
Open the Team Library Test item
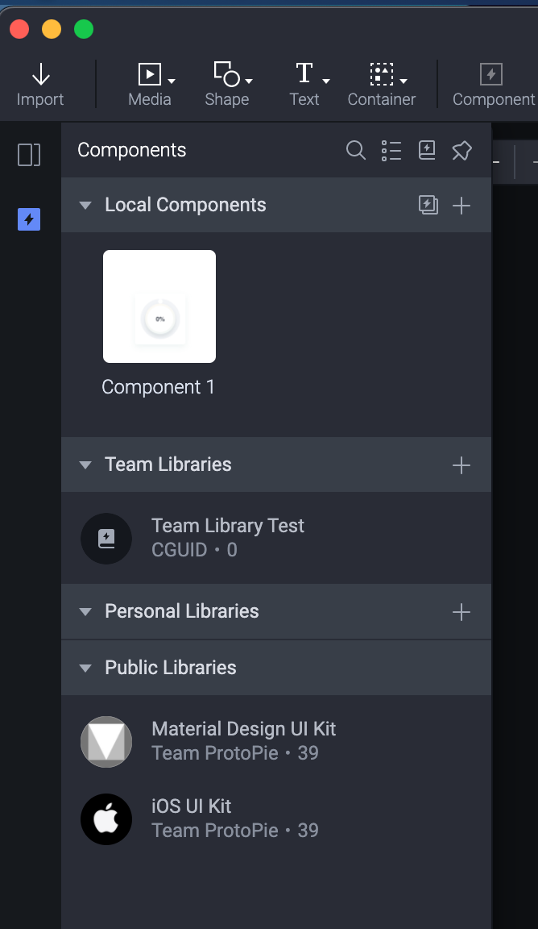[228, 538]
